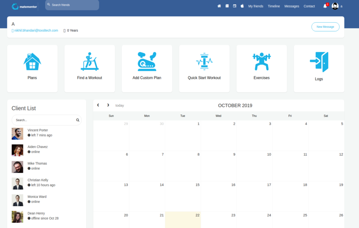Click the Logs label
This screenshot has height=228, width=359.
(319, 79)
